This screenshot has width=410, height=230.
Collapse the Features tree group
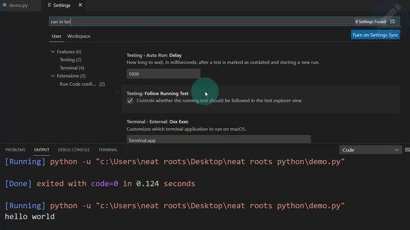(53, 52)
